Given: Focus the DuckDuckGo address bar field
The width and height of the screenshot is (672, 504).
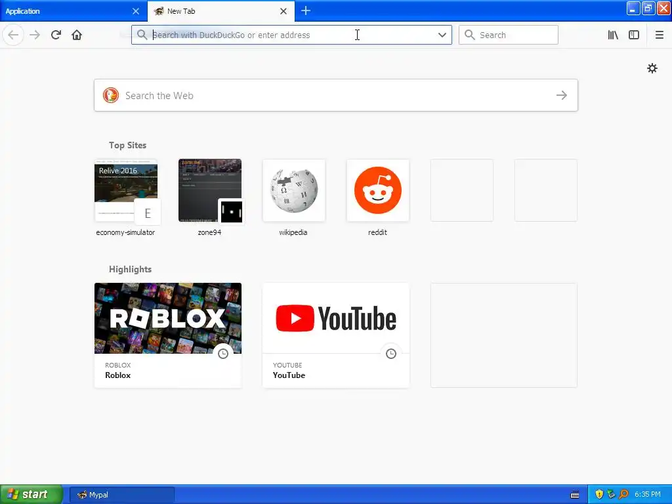Looking at the screenshot, I should [291, 35].
